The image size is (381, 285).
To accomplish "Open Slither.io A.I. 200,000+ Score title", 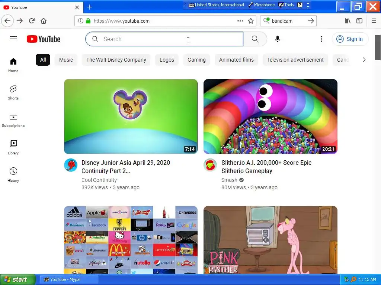I will point(266,167).
